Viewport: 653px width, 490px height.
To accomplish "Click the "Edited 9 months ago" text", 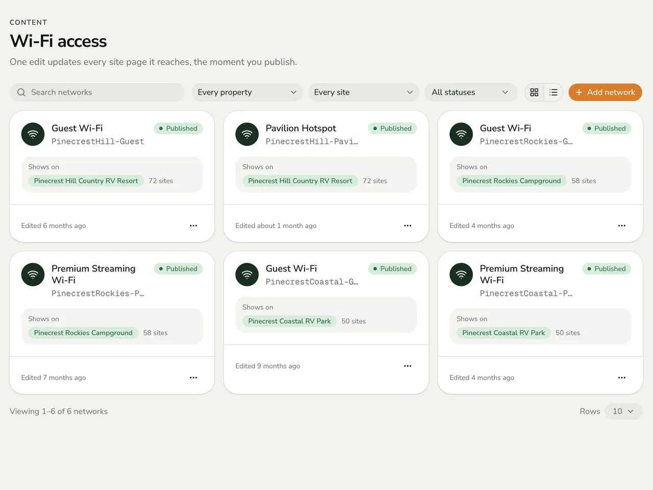I will click(x=268, y=366).
